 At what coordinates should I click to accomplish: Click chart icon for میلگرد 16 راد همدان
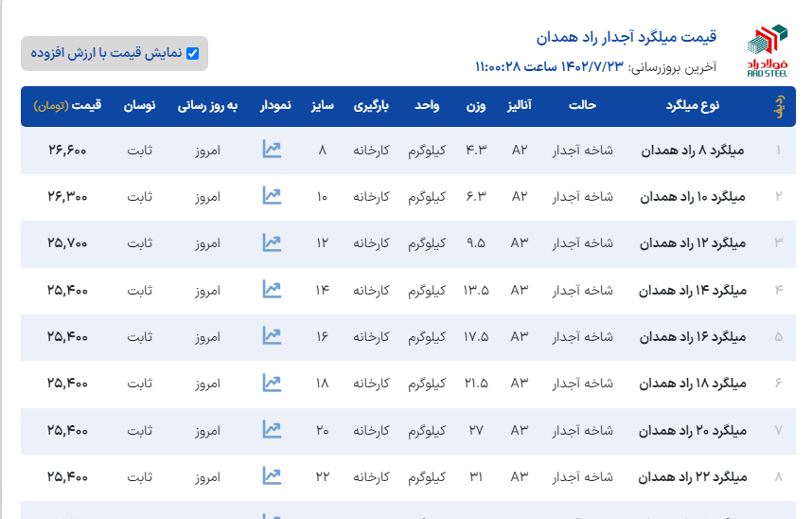point(272,336)
